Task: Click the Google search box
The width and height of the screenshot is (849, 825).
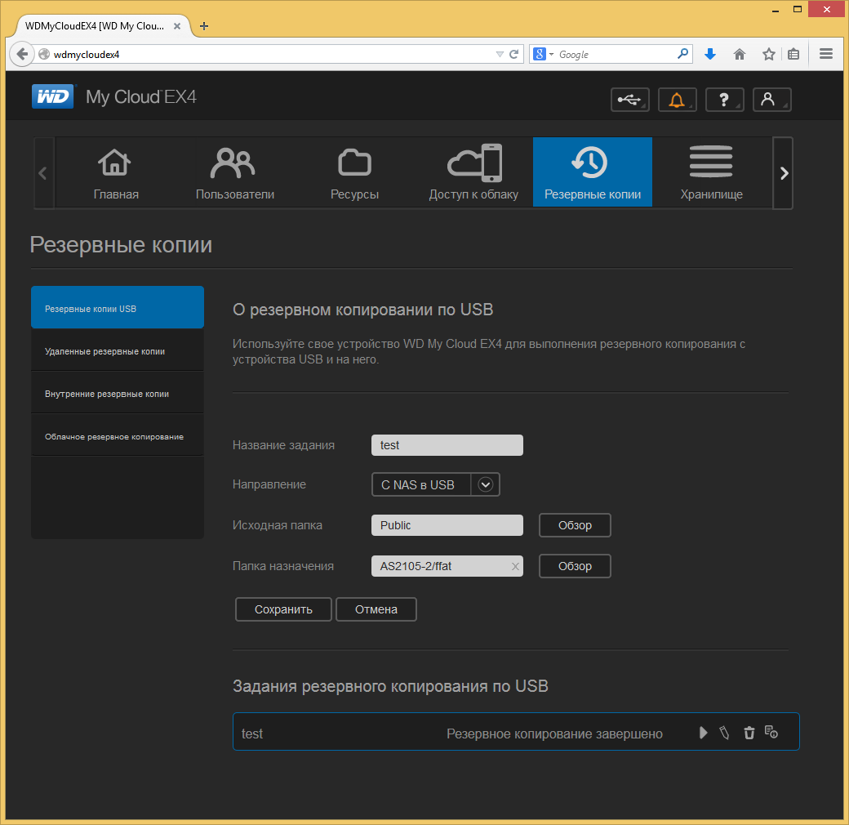Action: 616,54
